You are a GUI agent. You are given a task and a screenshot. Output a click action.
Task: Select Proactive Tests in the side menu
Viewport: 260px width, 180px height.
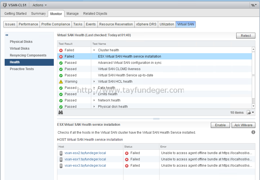(29, 69)
